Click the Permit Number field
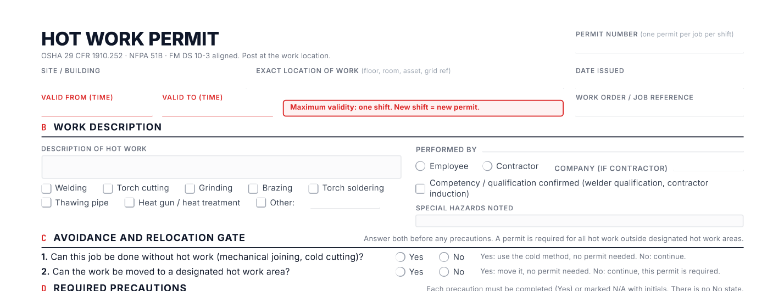This screenshot has width=784, height=291. click(x=660, y=47)
